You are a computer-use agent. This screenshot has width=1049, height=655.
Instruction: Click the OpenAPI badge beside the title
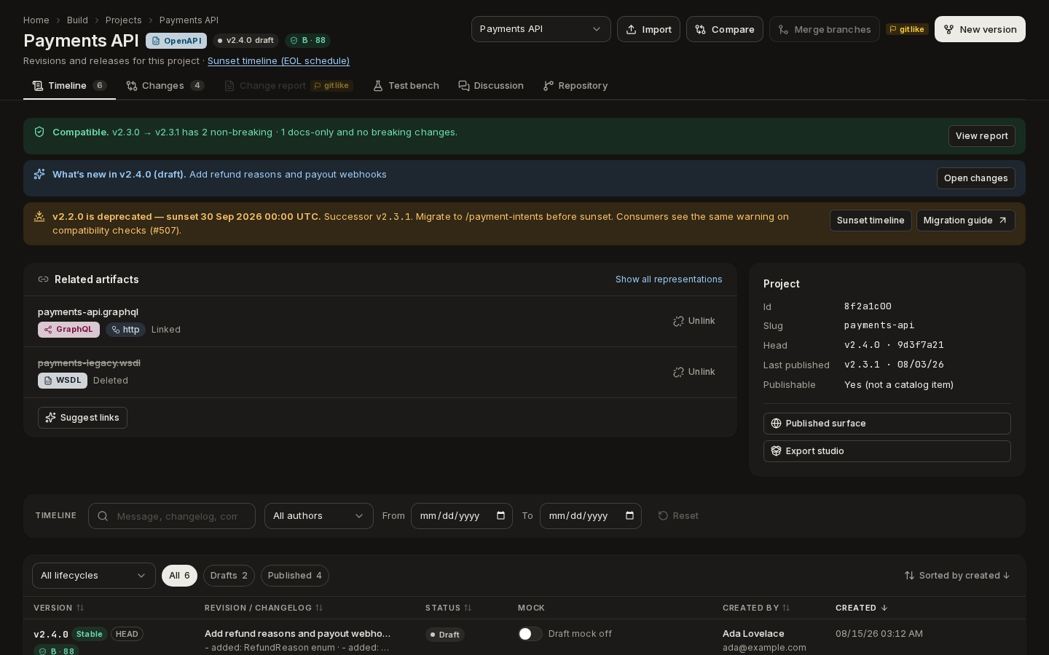coord(176,41)
